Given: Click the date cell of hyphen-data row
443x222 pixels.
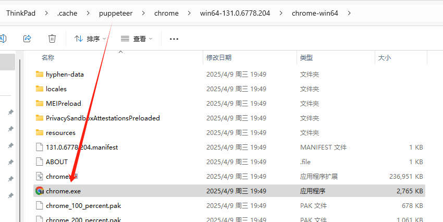Looking at the screenshot, I should pyautogui.click(x=236, y=75).
